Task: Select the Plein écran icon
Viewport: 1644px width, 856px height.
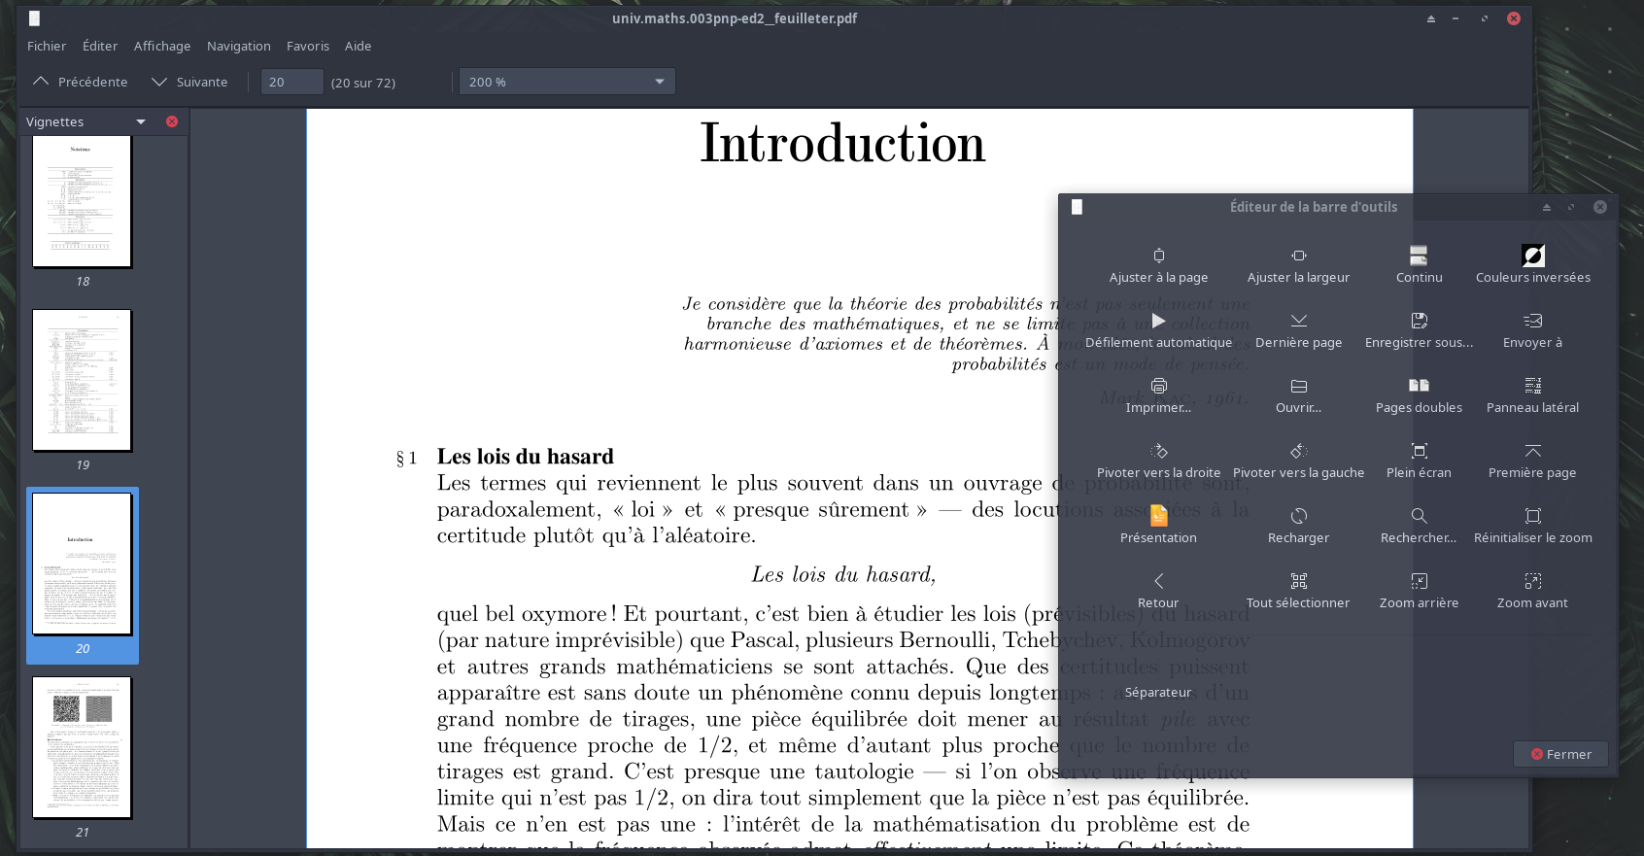Action: [1419, 451]
